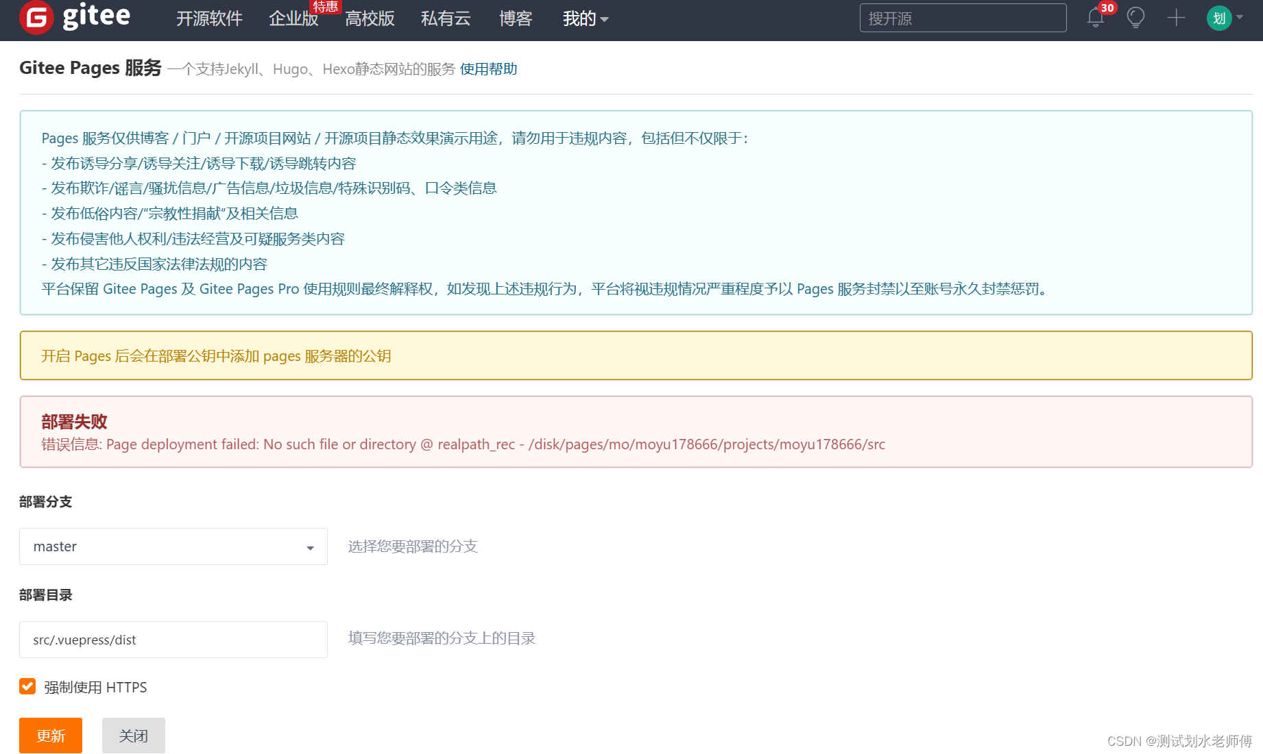
Task: Go to 博客 in the navigation
Action: click(x=515, y=19)
